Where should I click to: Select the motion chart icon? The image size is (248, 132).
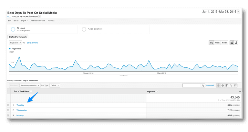point(236,43)
